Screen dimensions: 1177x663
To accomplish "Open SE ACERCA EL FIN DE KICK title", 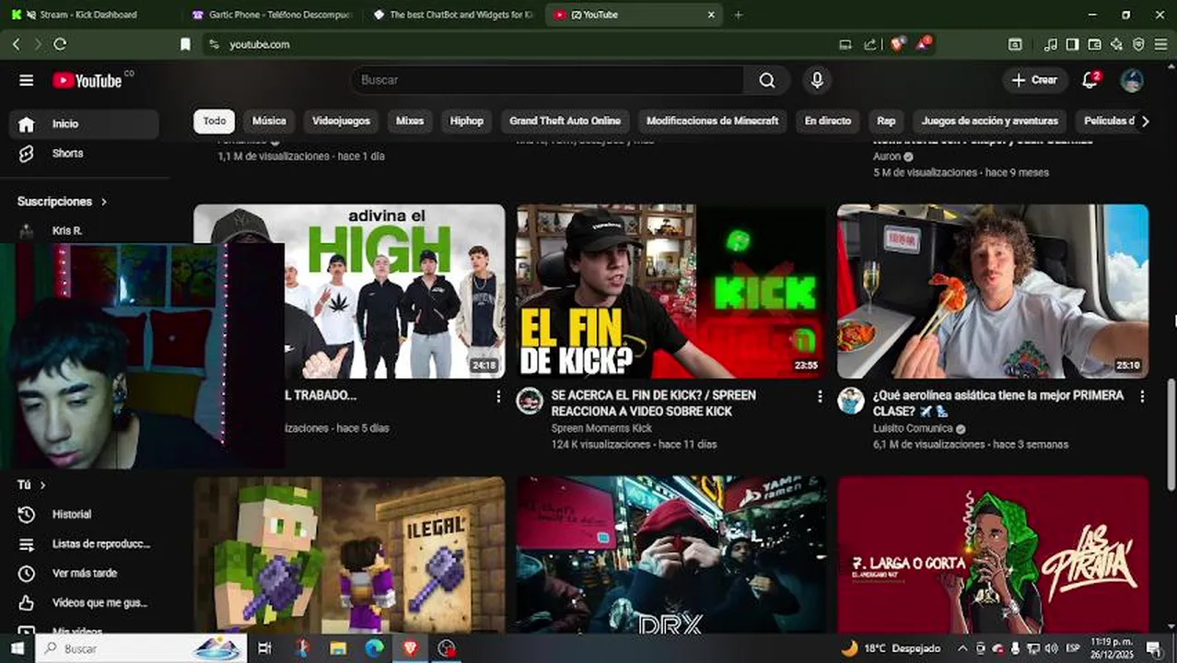I will point(654,403).
